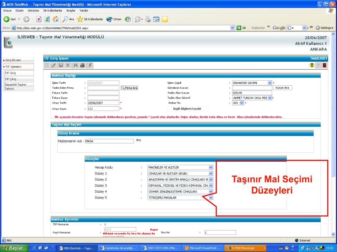Click the delete X icon in TIF toolbar
337x252 pixels.
pos(67,65)
